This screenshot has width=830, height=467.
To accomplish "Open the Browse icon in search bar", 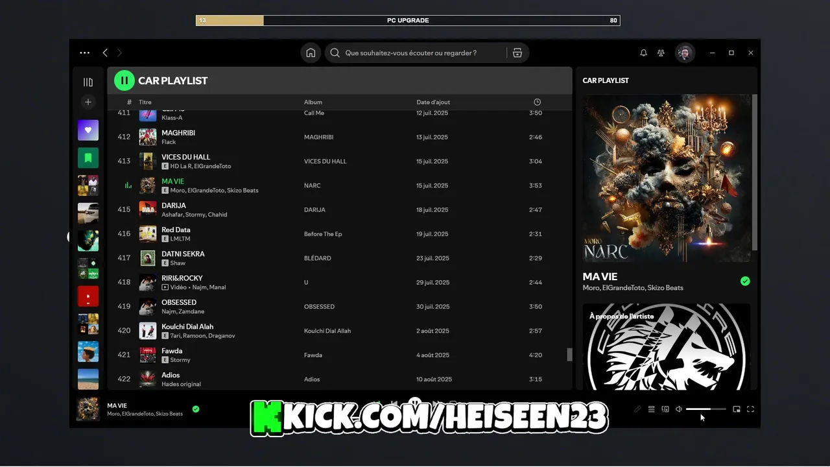I will coord(517,53).
